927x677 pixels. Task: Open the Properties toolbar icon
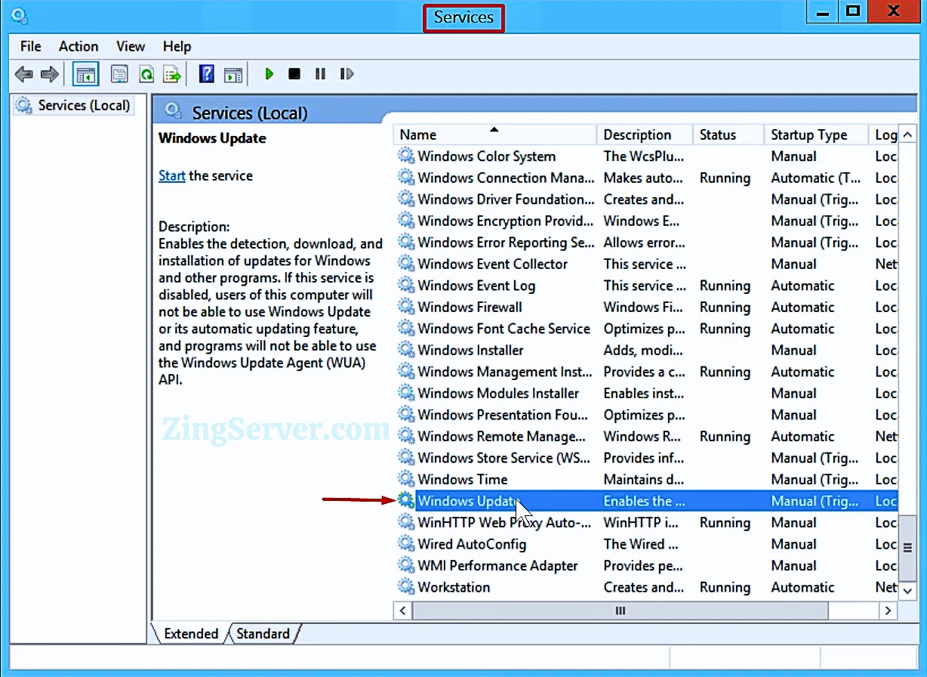tap(119, 74)
